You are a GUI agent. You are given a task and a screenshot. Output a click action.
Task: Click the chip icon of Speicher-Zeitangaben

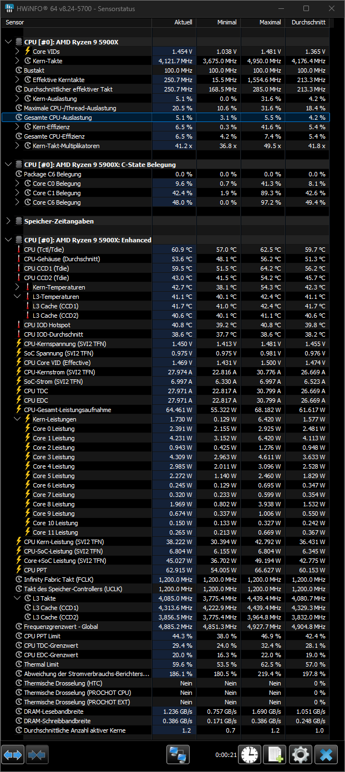coord(19,221)
